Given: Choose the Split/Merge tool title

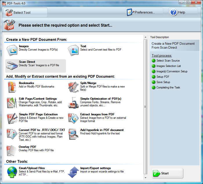Looking at the screenshot, I should pyautogui.click(x=88, y=83).
